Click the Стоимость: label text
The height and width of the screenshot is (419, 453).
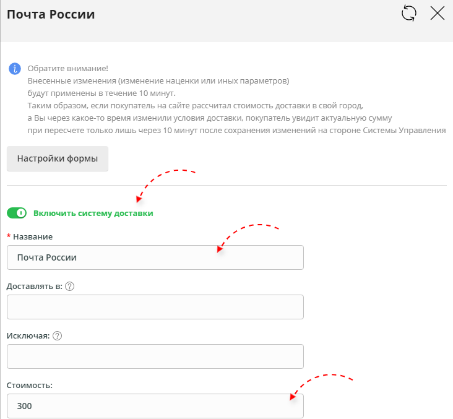tap(30, 385)
